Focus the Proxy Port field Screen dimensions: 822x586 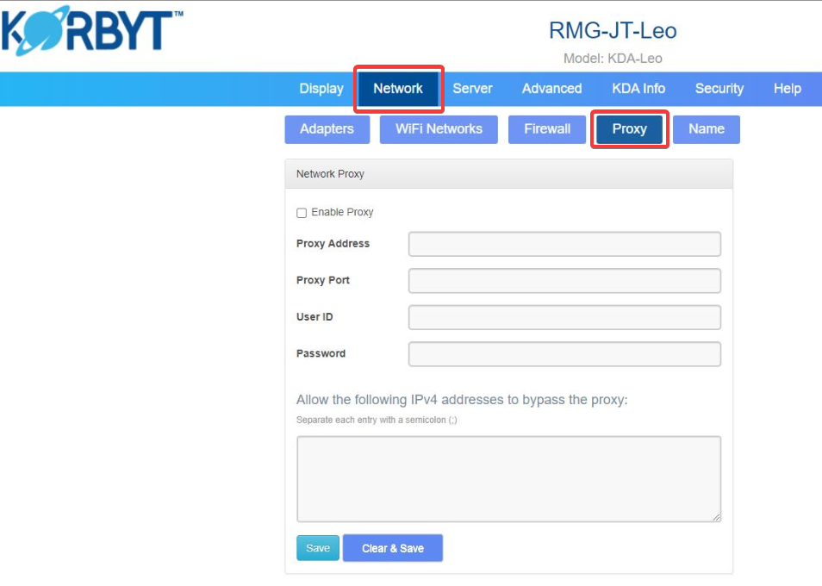coord(564,281)
